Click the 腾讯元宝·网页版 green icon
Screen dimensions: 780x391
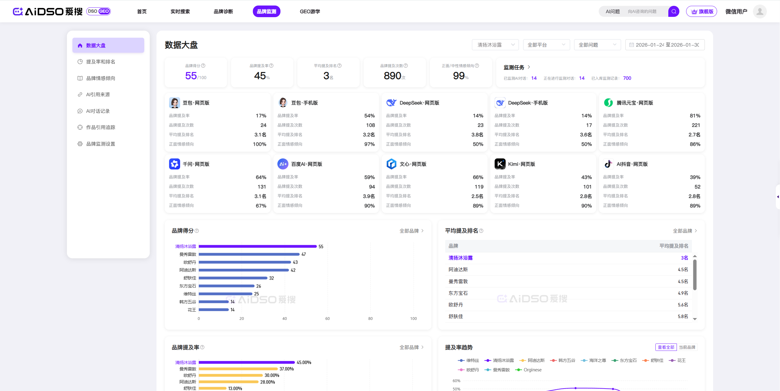(x=608, y=103)
